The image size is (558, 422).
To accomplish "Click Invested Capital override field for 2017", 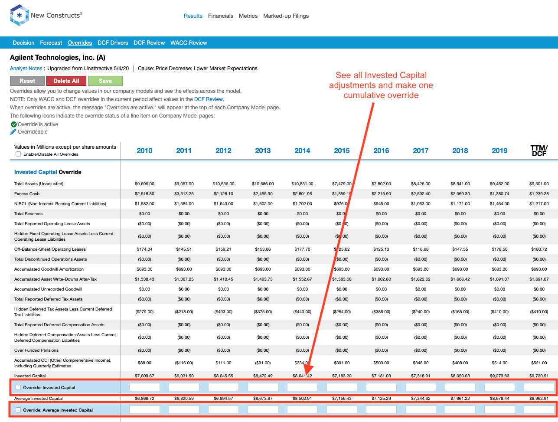I will tap(421, 387).
